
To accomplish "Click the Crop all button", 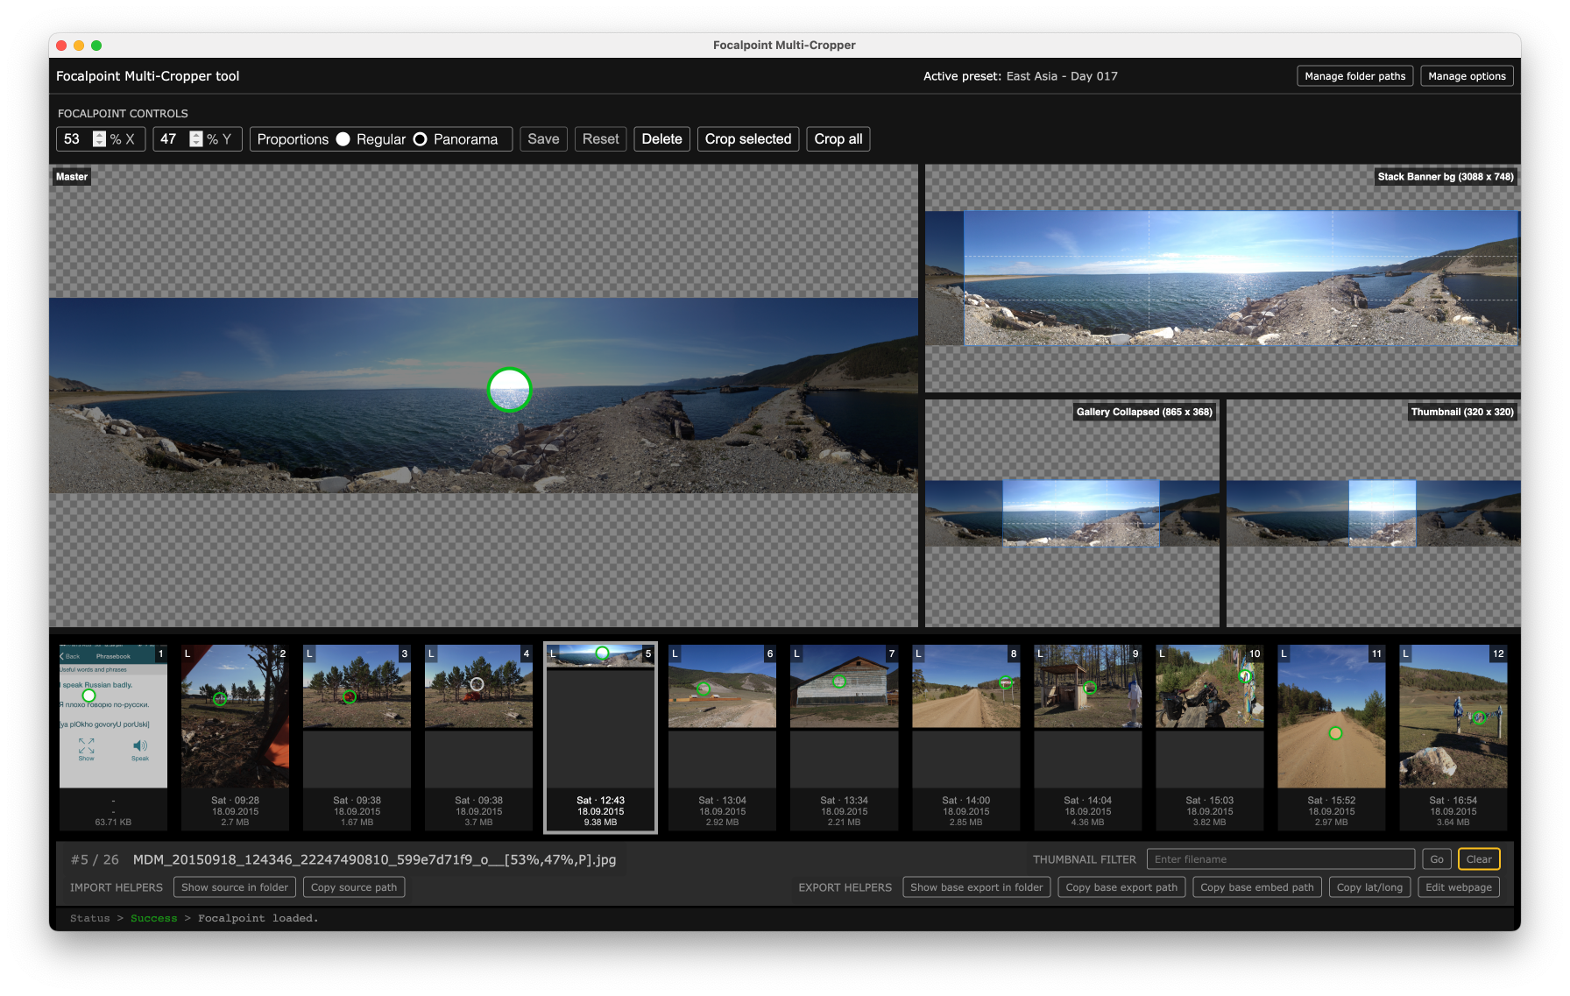I will click(x=838, y=139).
